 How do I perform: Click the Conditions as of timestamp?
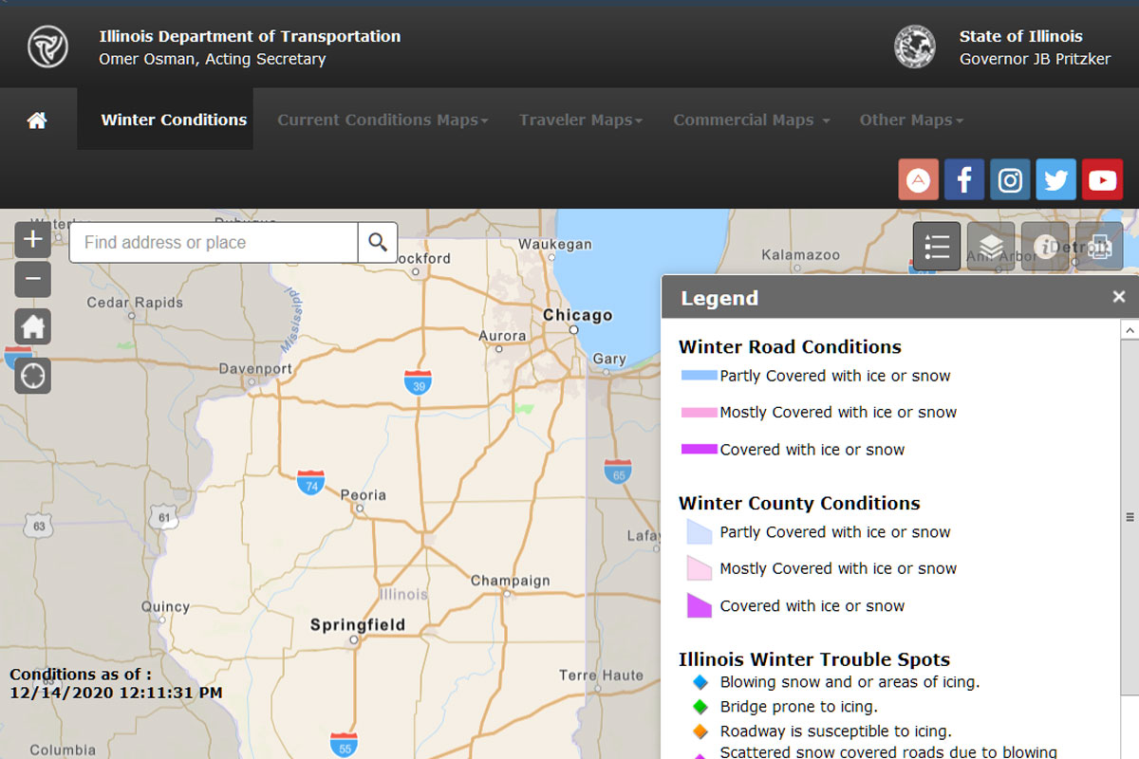pyautogui.click(x=116, y=684)
